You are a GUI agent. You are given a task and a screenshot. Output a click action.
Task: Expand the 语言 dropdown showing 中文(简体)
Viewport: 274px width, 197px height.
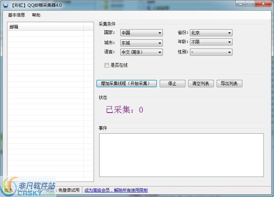(x=141, y=52)
